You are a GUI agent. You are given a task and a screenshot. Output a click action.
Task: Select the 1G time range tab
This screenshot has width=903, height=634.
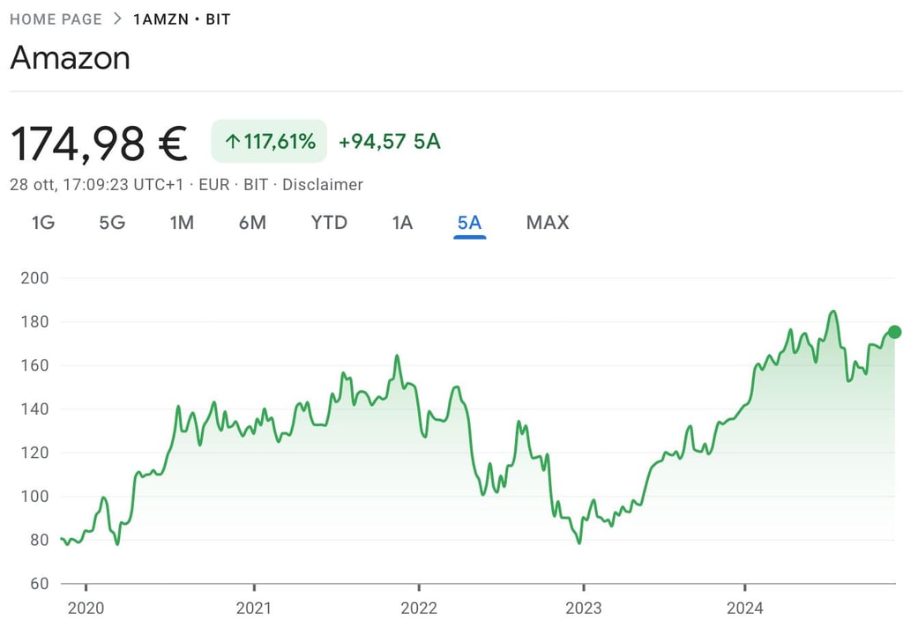click(x=43, y=223)
